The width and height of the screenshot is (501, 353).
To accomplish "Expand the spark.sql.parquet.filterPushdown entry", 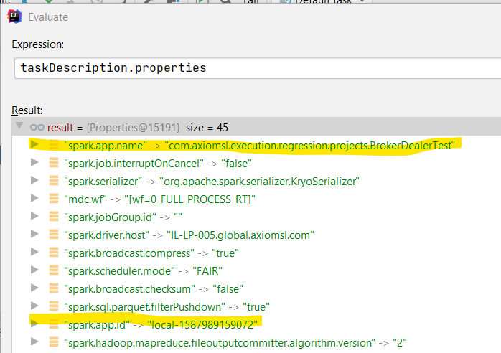I will pos(34,306).
